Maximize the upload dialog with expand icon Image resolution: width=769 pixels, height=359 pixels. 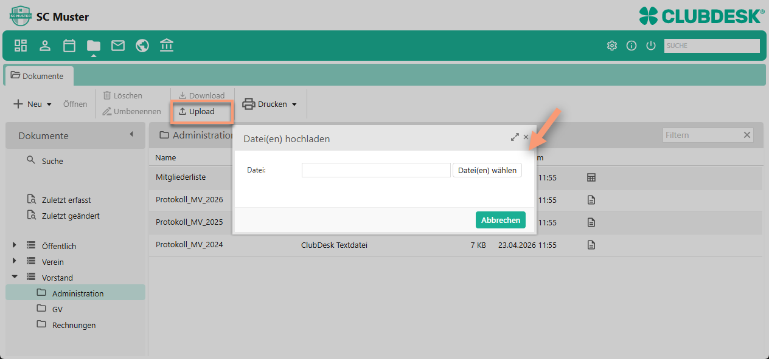point(515,138)
